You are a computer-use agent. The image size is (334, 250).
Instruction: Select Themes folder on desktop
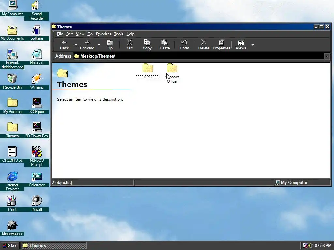tap(12, 130)
